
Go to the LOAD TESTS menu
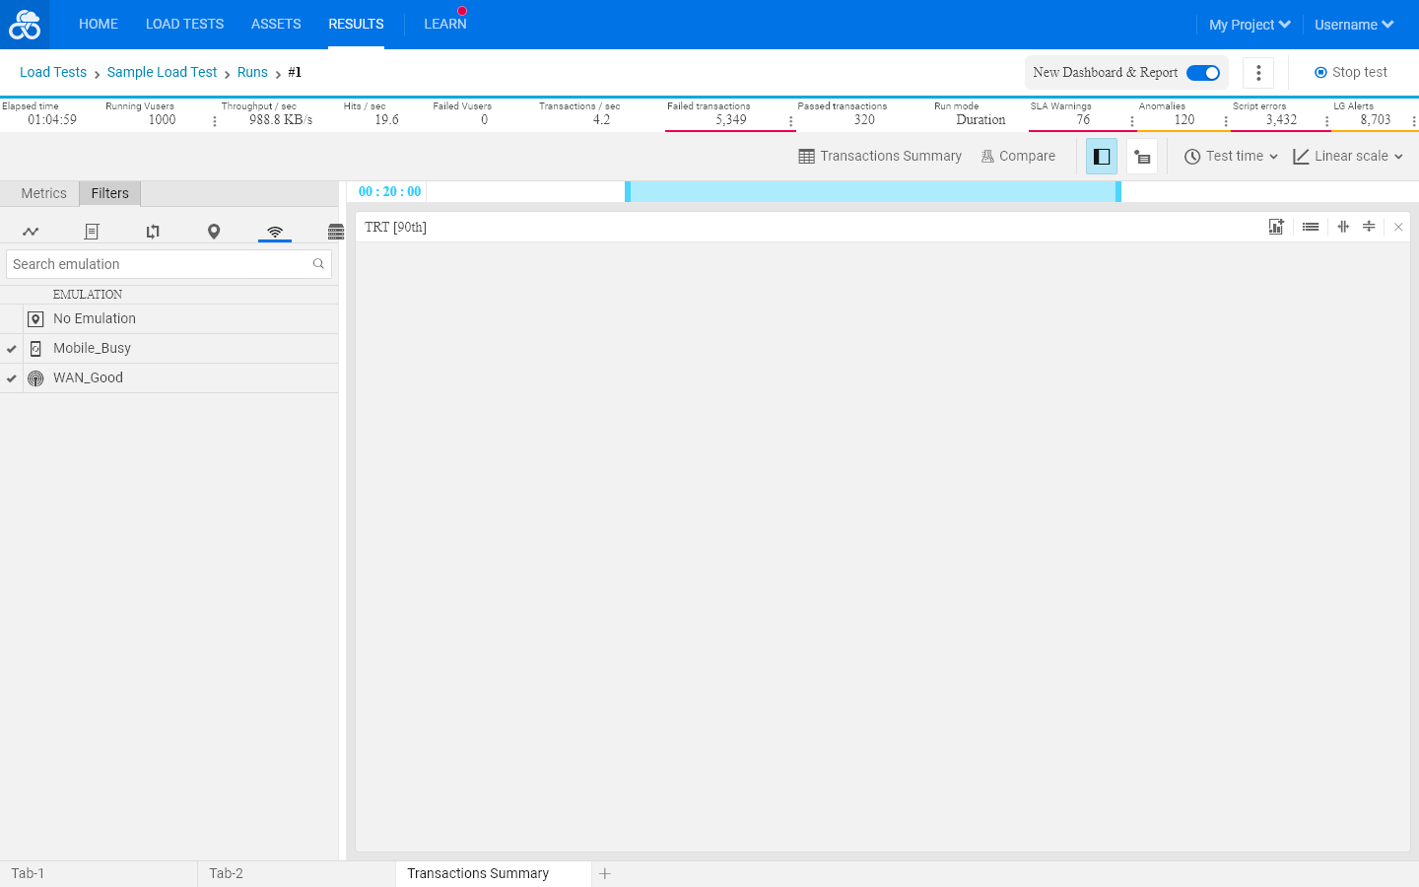click(184, 24)
